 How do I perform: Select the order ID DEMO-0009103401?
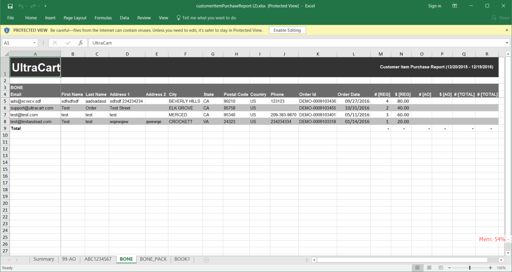[x=318, y=115]
